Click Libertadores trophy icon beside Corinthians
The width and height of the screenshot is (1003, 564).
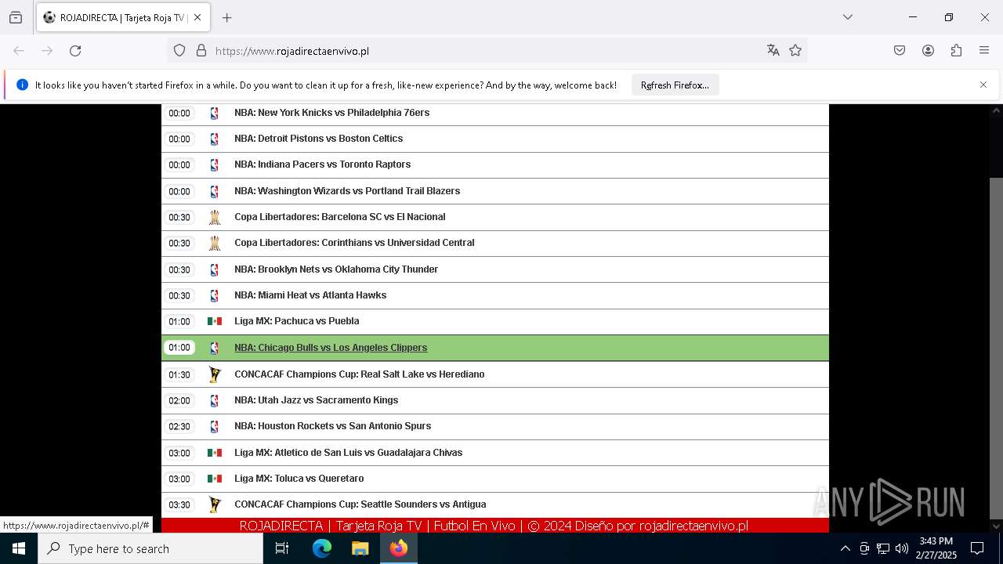[x=214, y=243]
